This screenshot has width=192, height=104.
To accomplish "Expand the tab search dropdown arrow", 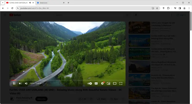I will (3, 3).
